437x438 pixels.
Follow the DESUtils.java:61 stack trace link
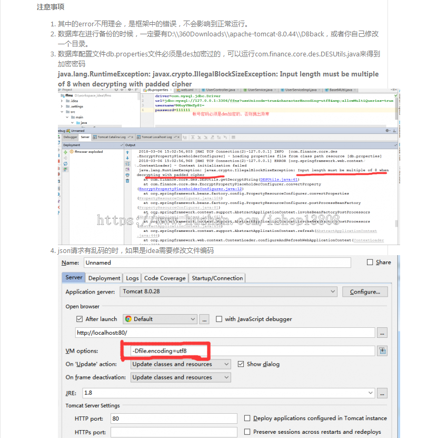[x=279, y=180]
